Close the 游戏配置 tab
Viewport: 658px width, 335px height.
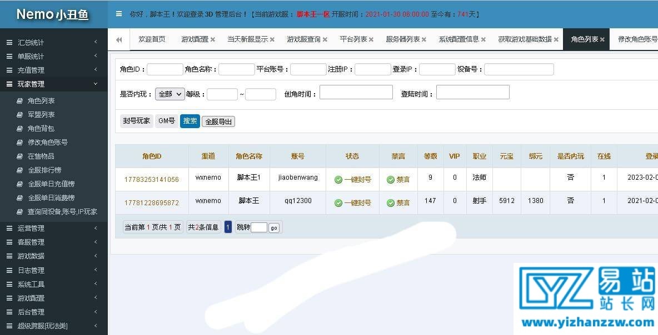point(213,39)
